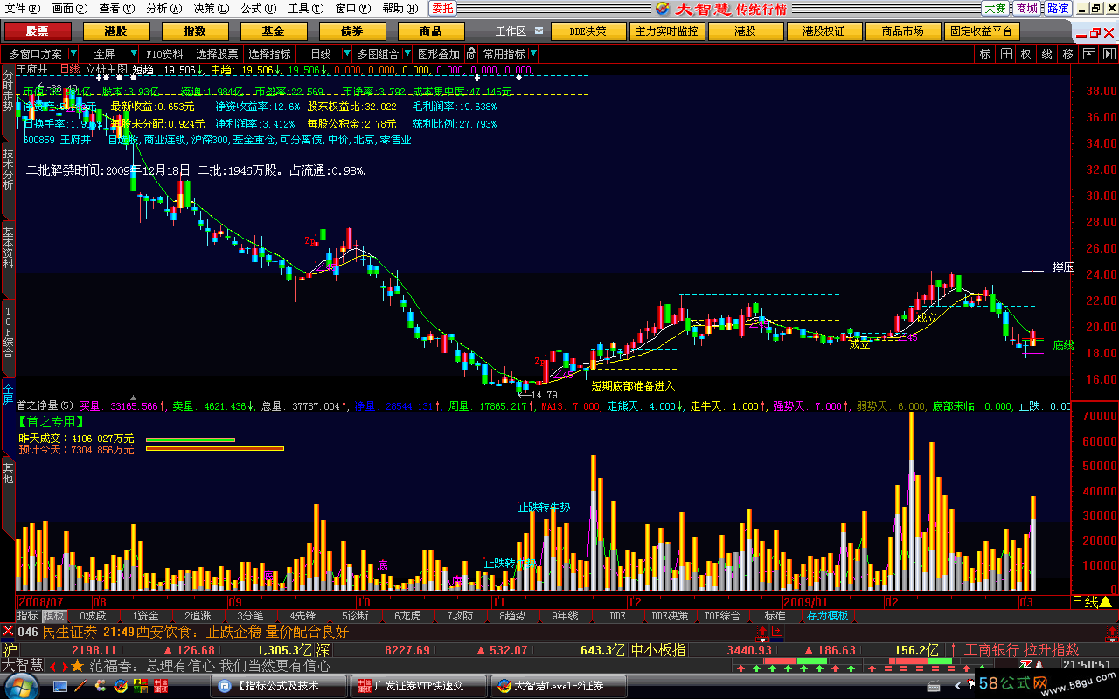Image resolution: width=1119 pixels, height=699 pixels.
Task: Click the 存为模板 link
Action: 827,616
